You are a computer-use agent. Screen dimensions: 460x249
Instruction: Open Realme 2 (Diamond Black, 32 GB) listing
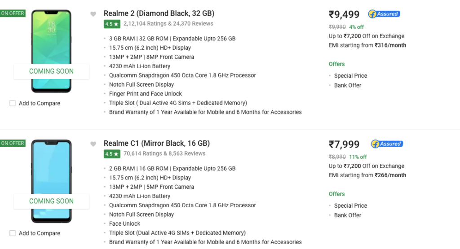click(x=159, y=13)
